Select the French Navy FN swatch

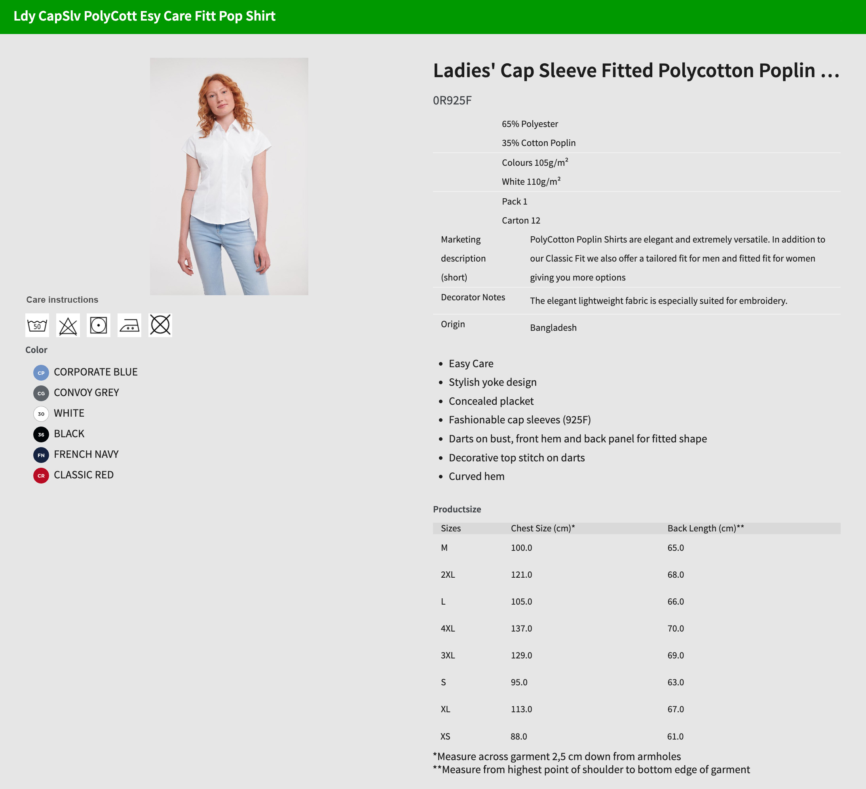pyautogui.click(x=41, y=455)
